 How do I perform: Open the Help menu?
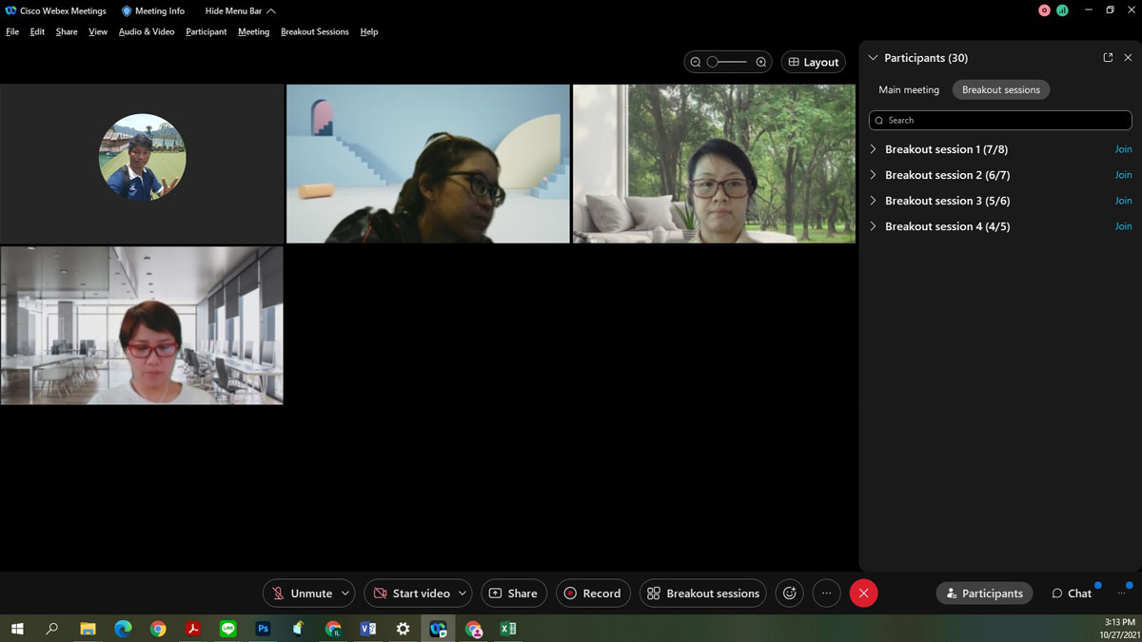369,31
